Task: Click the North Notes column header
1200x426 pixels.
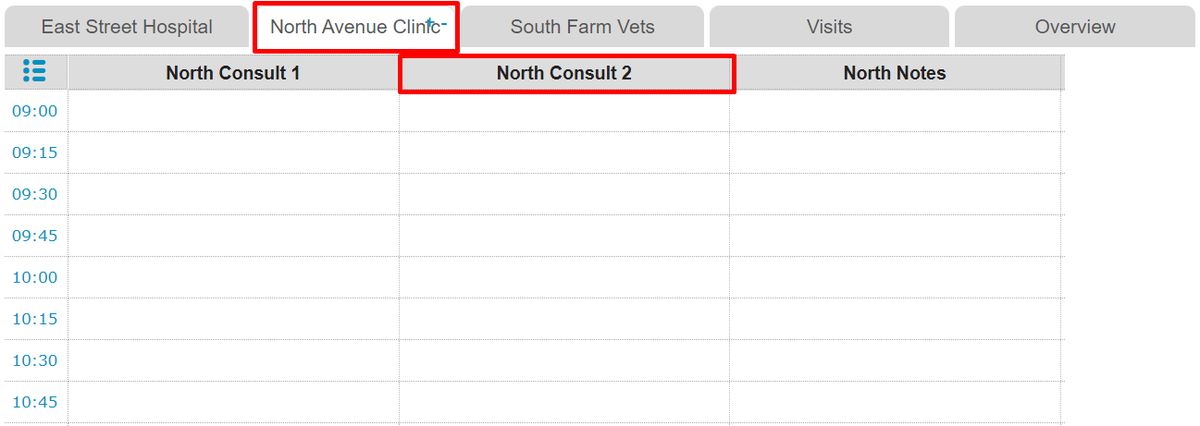Action: click(895, 73)
